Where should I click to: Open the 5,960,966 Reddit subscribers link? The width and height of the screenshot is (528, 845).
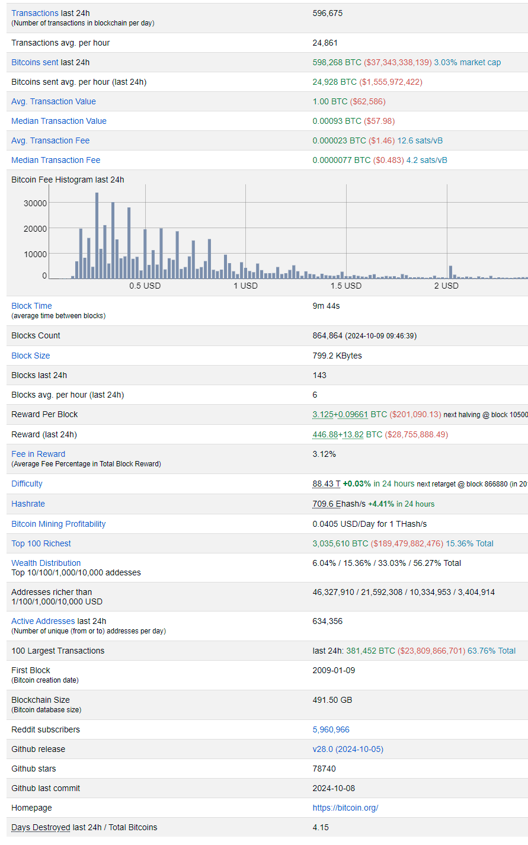click(x=331, y=729)
